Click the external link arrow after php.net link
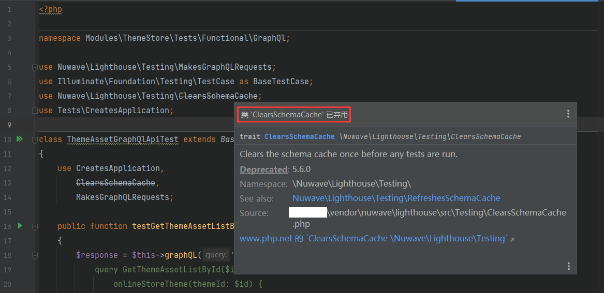 tap(512, 239)
